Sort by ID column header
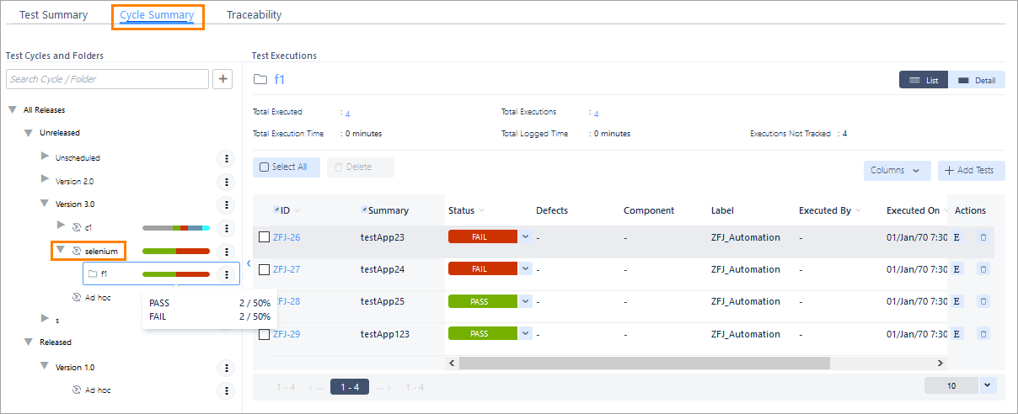 click(287, 210)
